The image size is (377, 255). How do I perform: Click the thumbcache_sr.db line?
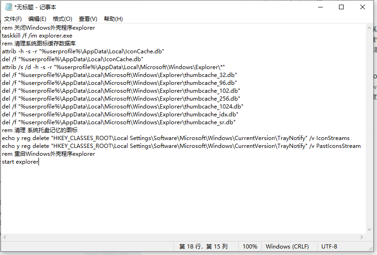[x=119, y=122]
